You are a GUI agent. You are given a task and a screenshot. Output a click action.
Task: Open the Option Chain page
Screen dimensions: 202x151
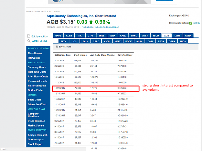35,90
